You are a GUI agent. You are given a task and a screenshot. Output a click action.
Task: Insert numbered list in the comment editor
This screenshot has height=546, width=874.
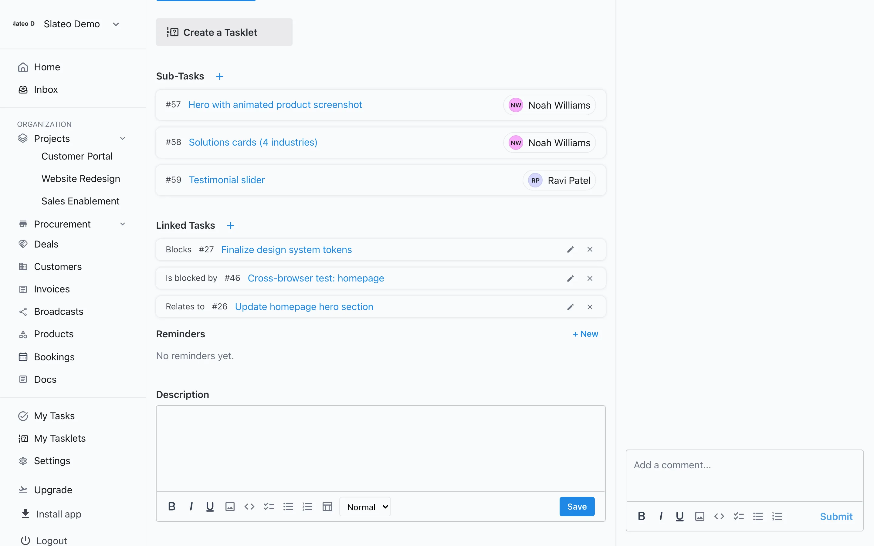pos(777,516)
